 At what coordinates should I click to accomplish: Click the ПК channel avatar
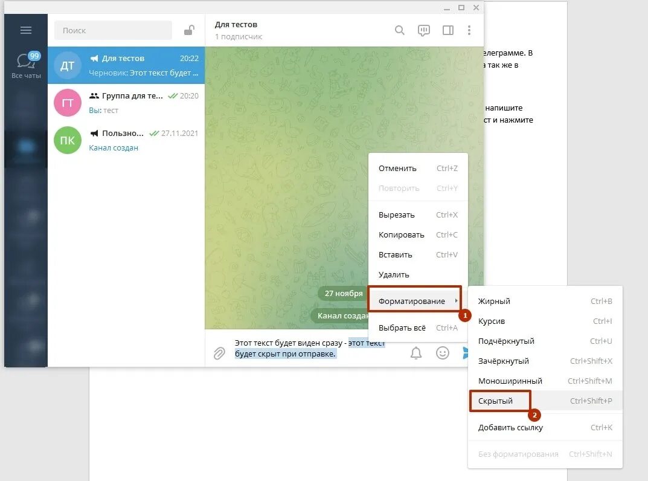[x=68, y=140]
